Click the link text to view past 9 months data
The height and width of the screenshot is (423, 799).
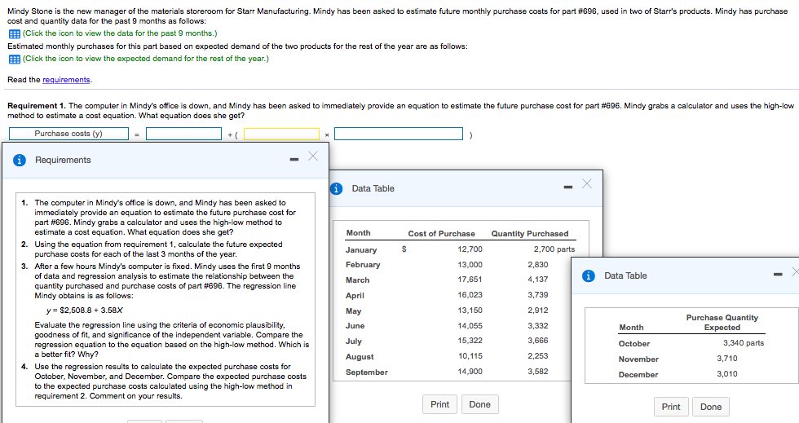coord(120,33)
